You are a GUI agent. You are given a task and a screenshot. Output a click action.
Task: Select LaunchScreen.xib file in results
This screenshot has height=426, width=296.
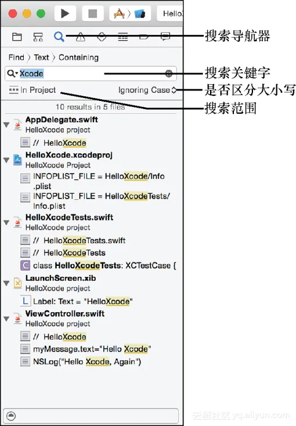(60, 278)
